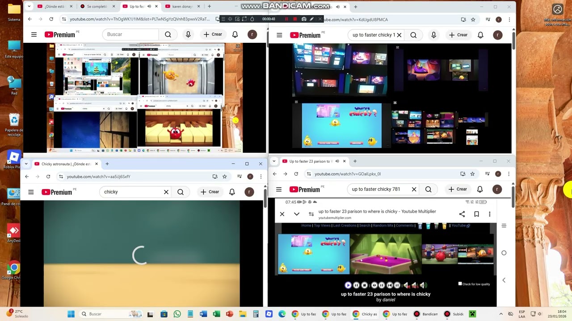Start voice search beside empty Buscar field
This screenshot has height=321, width=572.
188,34
